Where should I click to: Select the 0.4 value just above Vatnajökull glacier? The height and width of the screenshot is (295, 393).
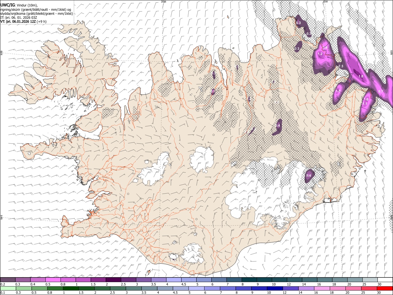[x=309, y=176]
